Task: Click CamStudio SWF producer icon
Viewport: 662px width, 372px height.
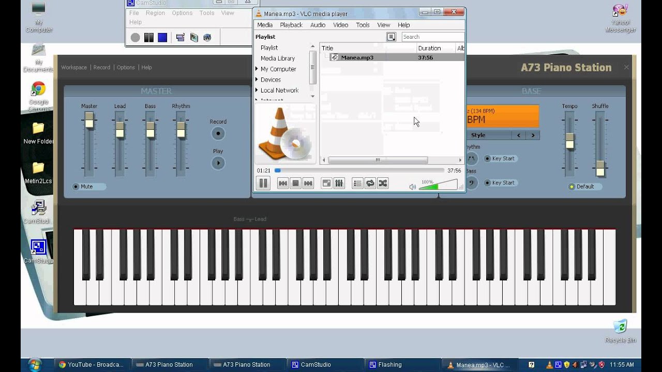Action: tap(207, 37)
